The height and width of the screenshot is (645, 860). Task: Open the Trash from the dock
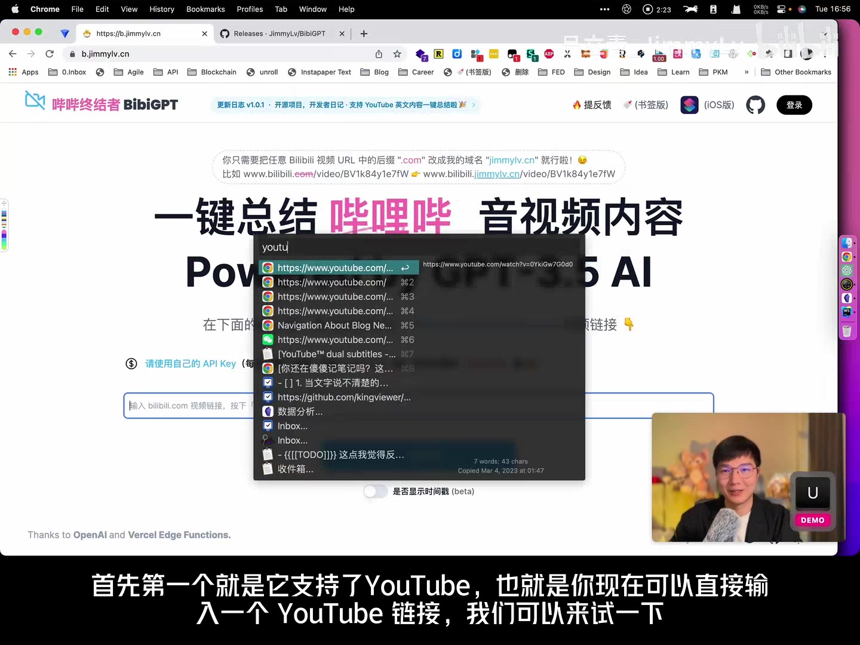coord(847,330)
